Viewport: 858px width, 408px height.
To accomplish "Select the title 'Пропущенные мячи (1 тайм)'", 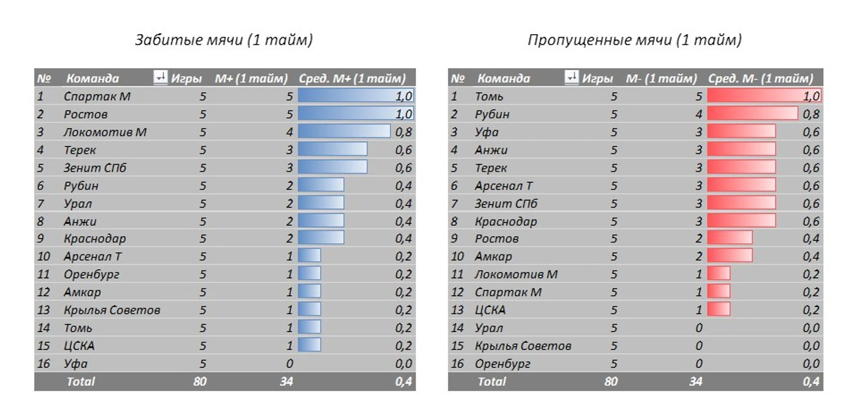I will coord(635,40).
